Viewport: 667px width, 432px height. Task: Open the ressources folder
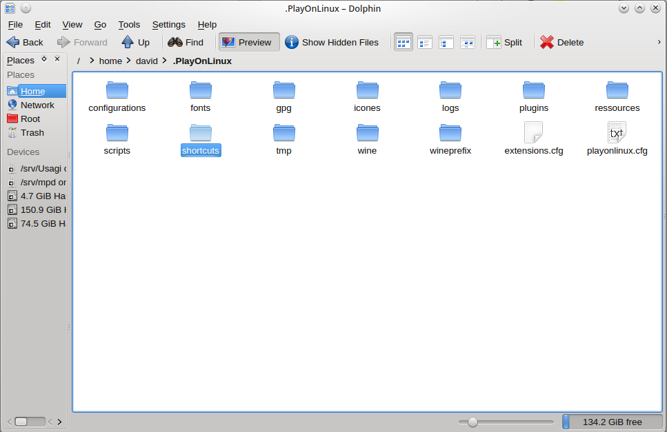617,97
